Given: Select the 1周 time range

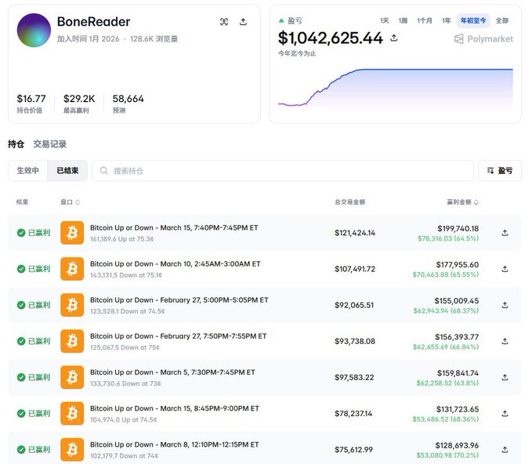Looking at the screenshot, I should coord(403,20).
